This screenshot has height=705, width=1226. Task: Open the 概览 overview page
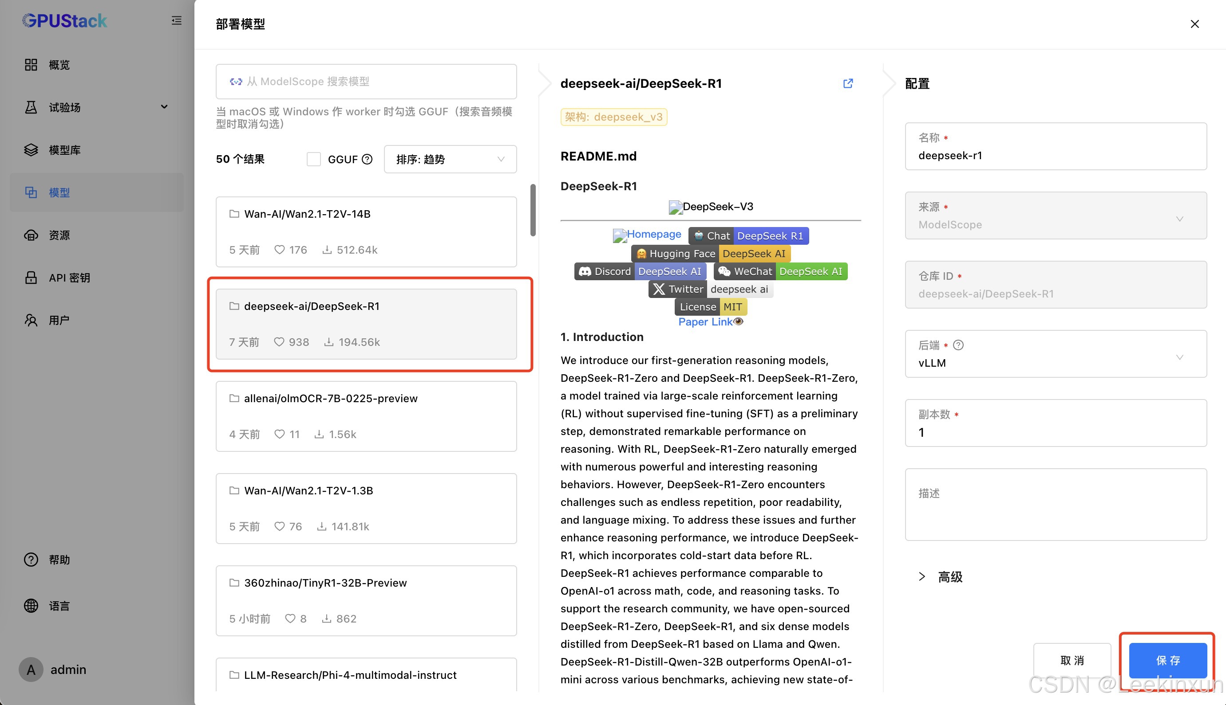coord(59,65)
